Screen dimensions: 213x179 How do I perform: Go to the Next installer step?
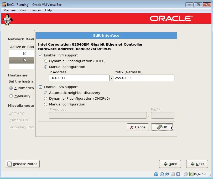197,164
